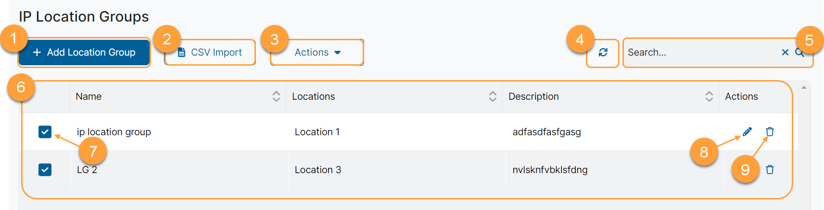Uncheck the LG 2 row checkbox

[x=45, y=170]
